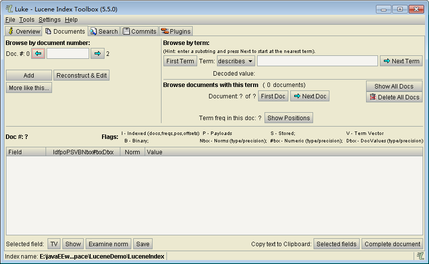Screen dimensions: 429x264
Task: Focus the document number input field
Action: [67, 53]
